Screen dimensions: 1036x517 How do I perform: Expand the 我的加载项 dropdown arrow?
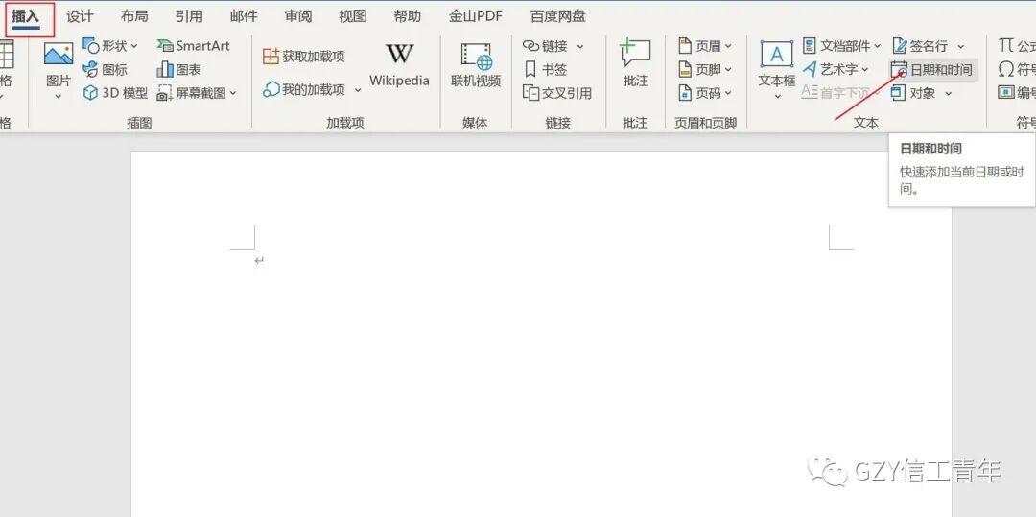358,90
